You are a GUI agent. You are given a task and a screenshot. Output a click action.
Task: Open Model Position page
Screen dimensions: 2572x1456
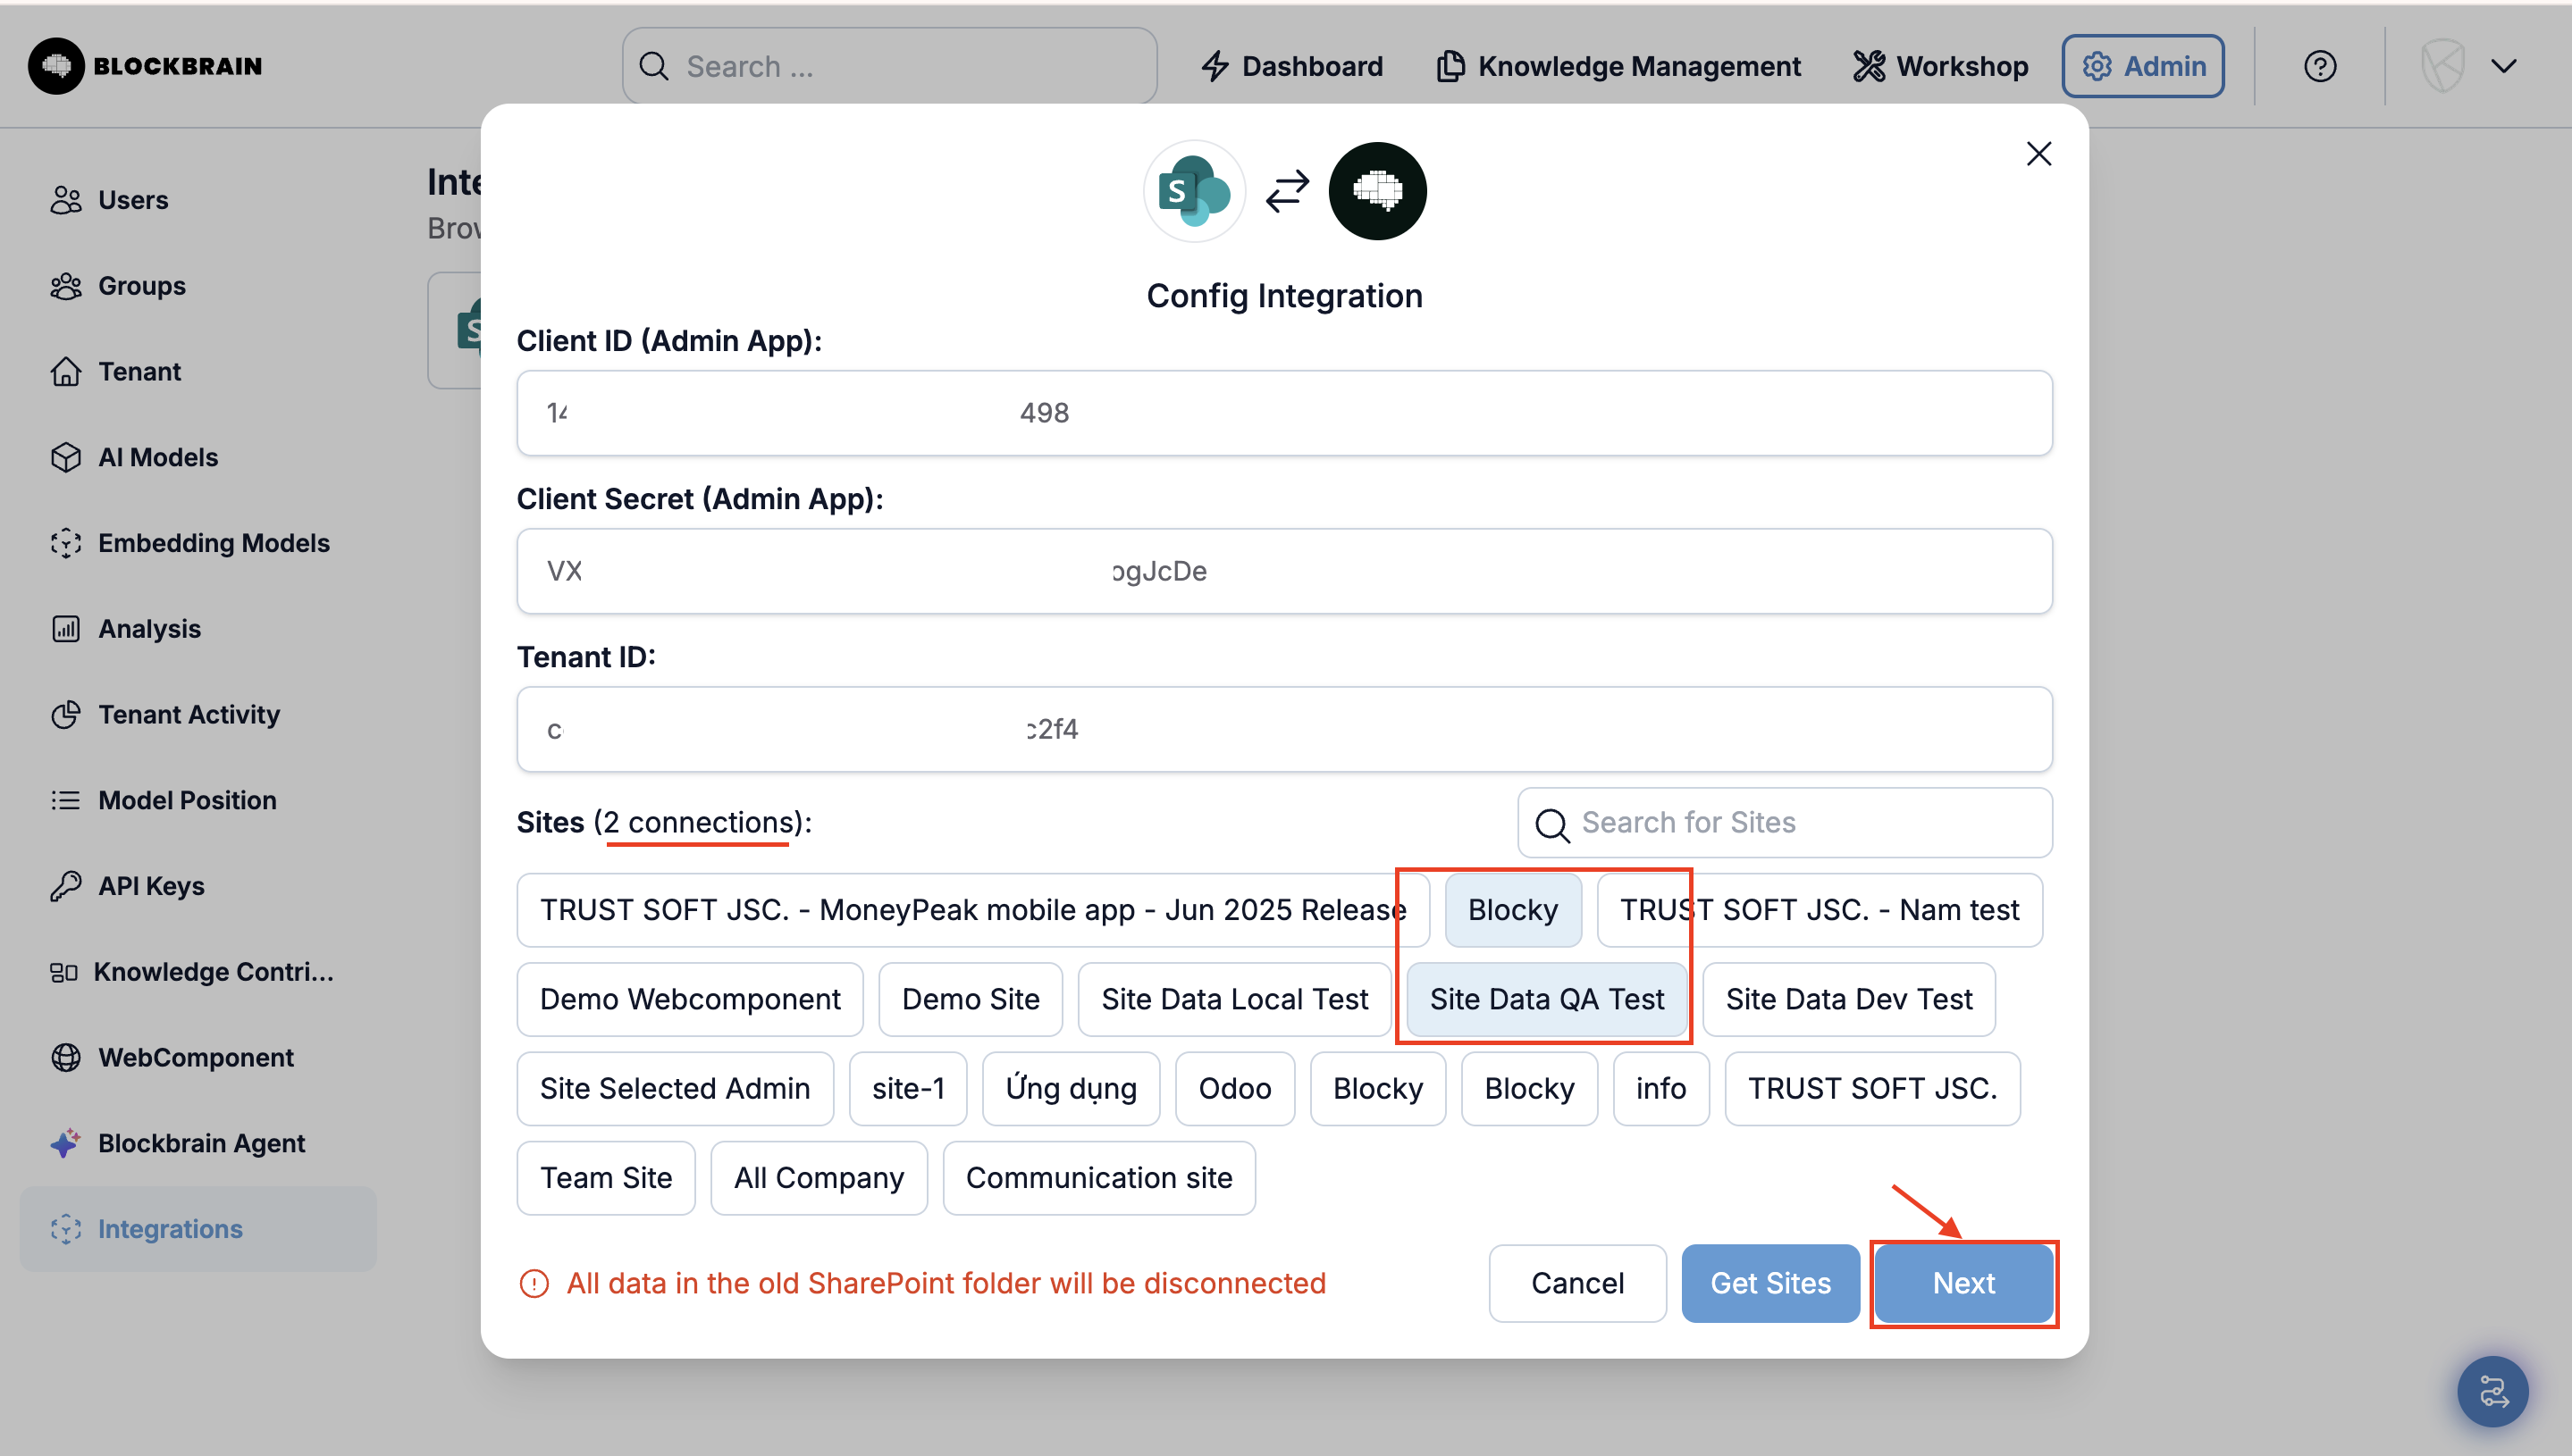pos(198,800)
